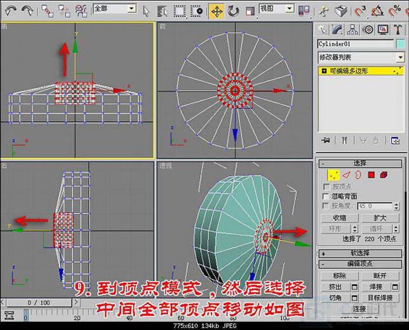
Task: Toggle the 3D Snaps magnet icon
Action: [360, 11]
